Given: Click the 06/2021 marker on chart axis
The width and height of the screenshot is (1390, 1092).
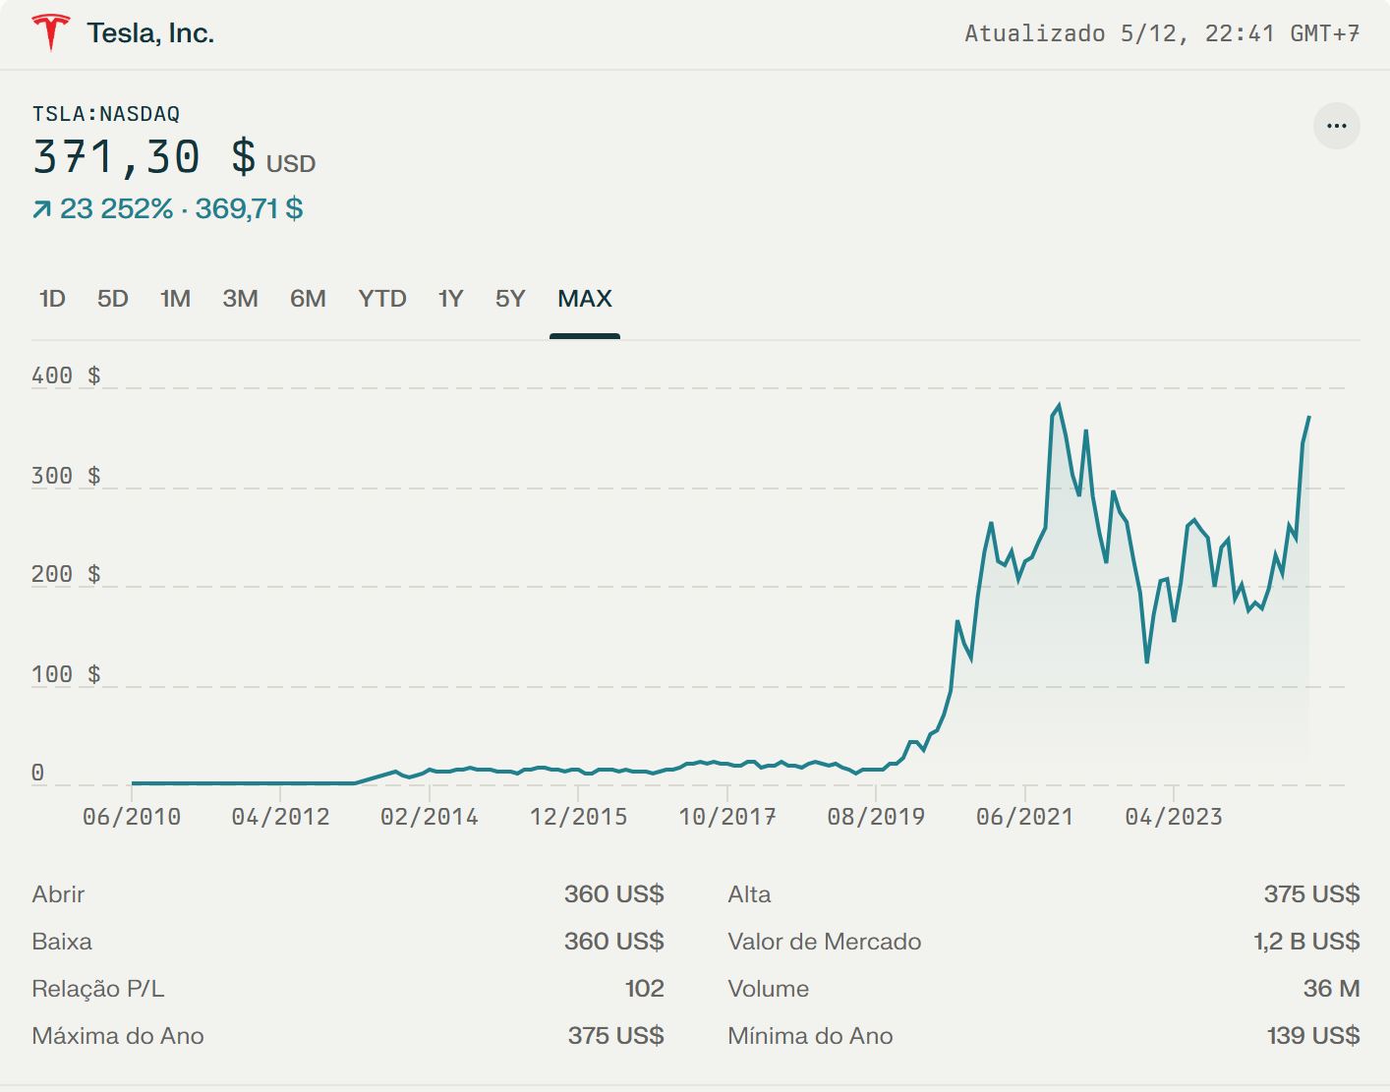Looking at the screenshot, I should click(x=1024, y=817).
